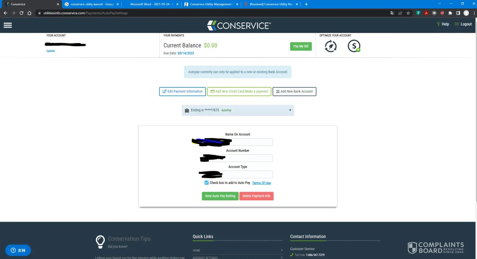
Task: Click the site lock icon in the address bar
Action: click(39, 13)
